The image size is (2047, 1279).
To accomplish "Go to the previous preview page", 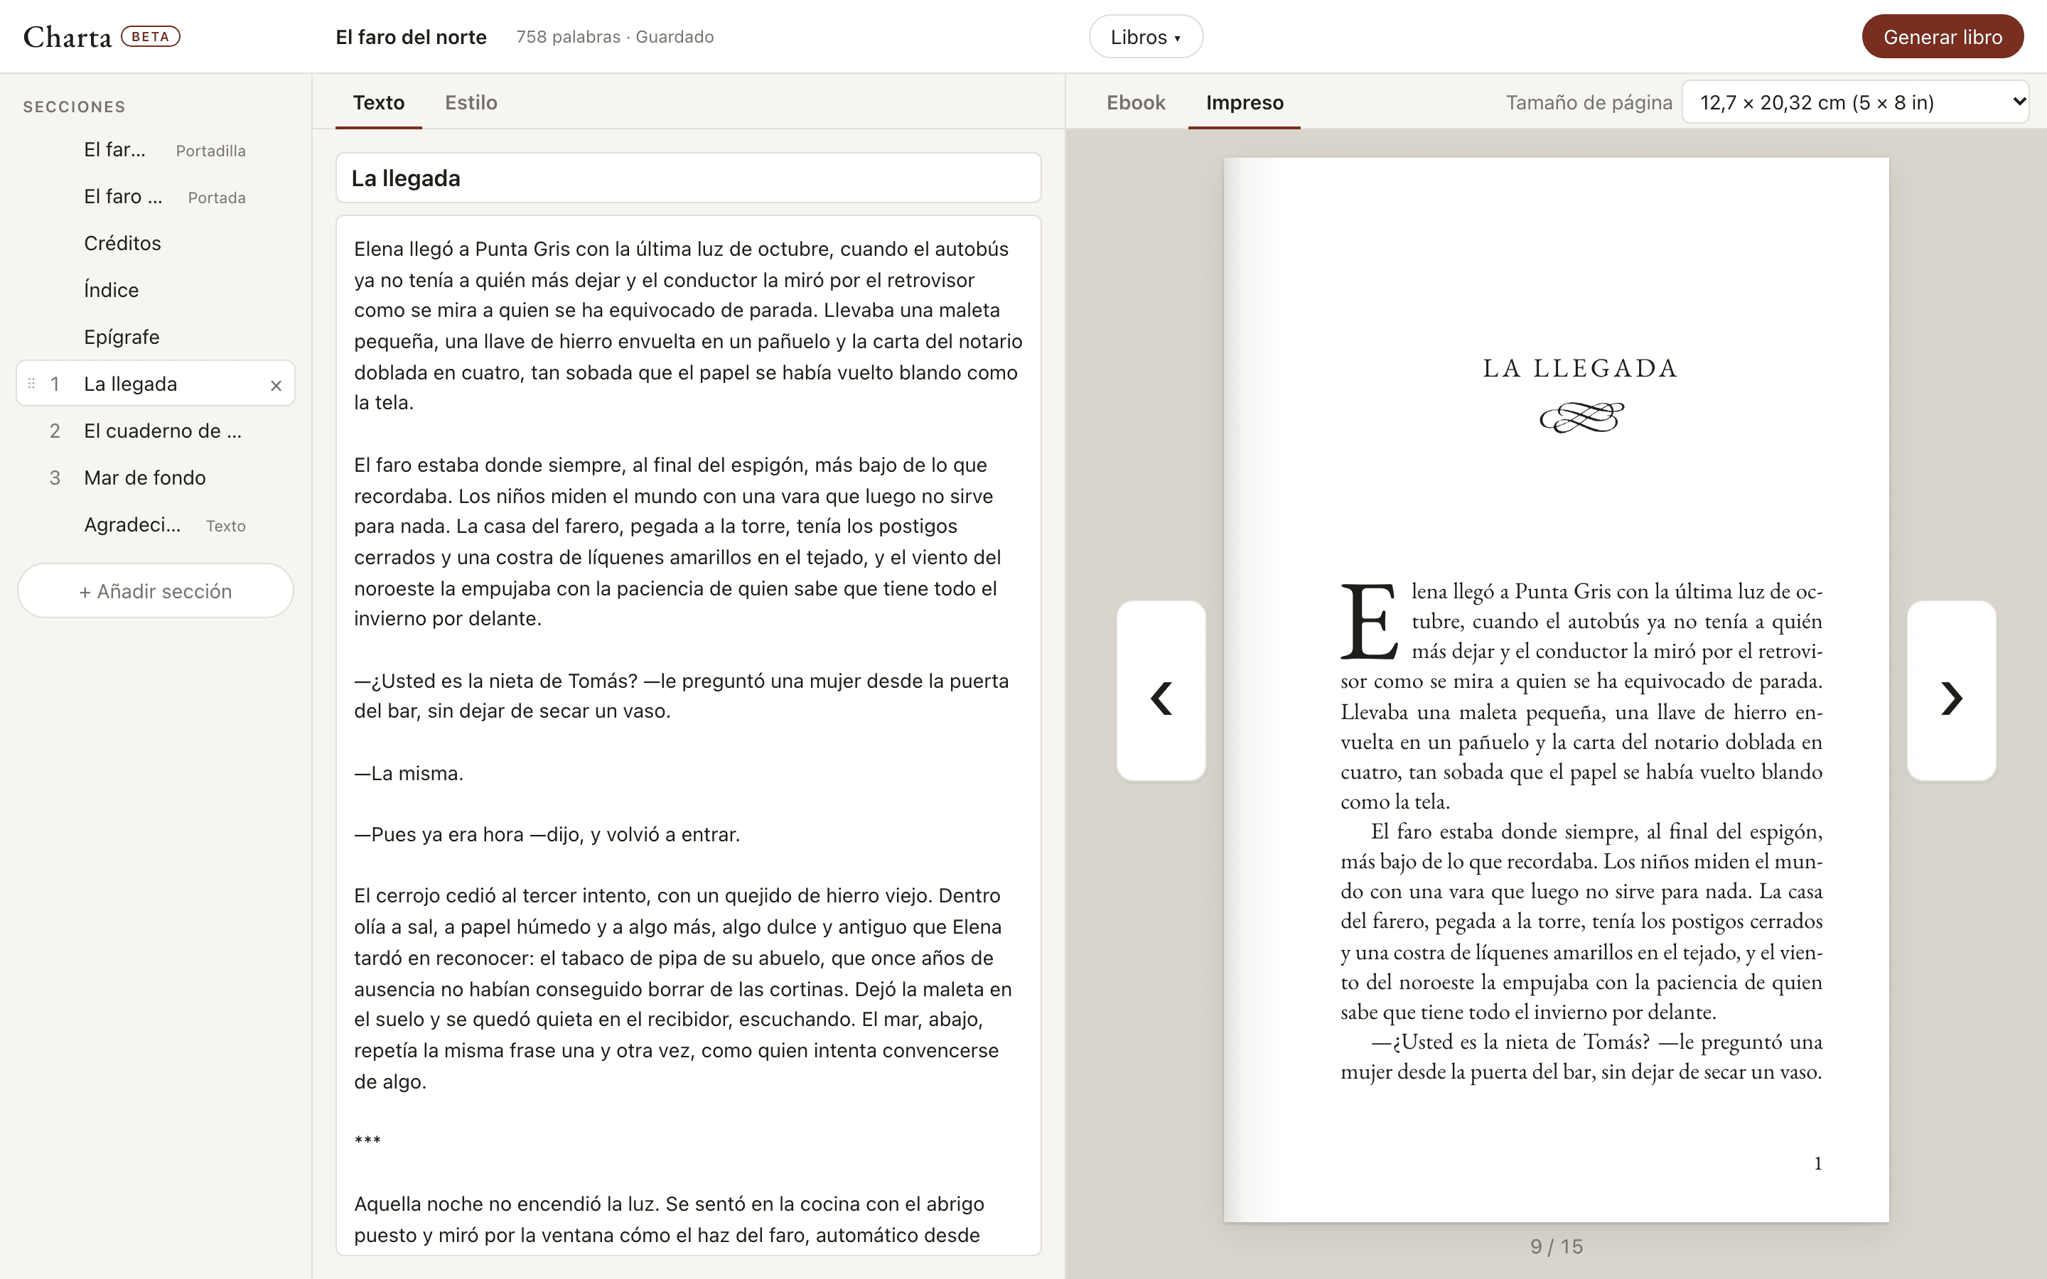I will (1161, 690).
